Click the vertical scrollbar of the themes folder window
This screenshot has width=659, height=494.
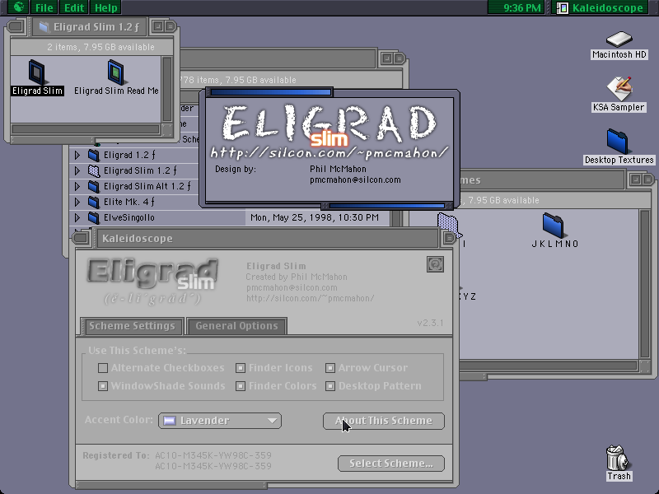click(x=645, y=284)
